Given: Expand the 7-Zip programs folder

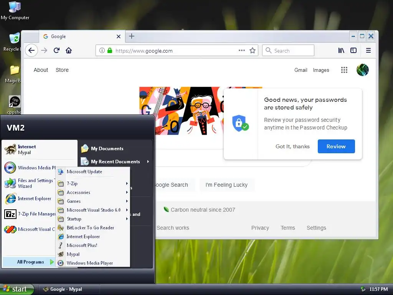Looking at the screenshot, I should click(93, 183).
